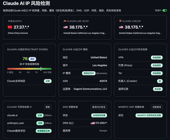This screenshot has width=170, height=140.
Task: Click the WebRTC 已禁用或无泄露 badge
Action: point(149,115)
